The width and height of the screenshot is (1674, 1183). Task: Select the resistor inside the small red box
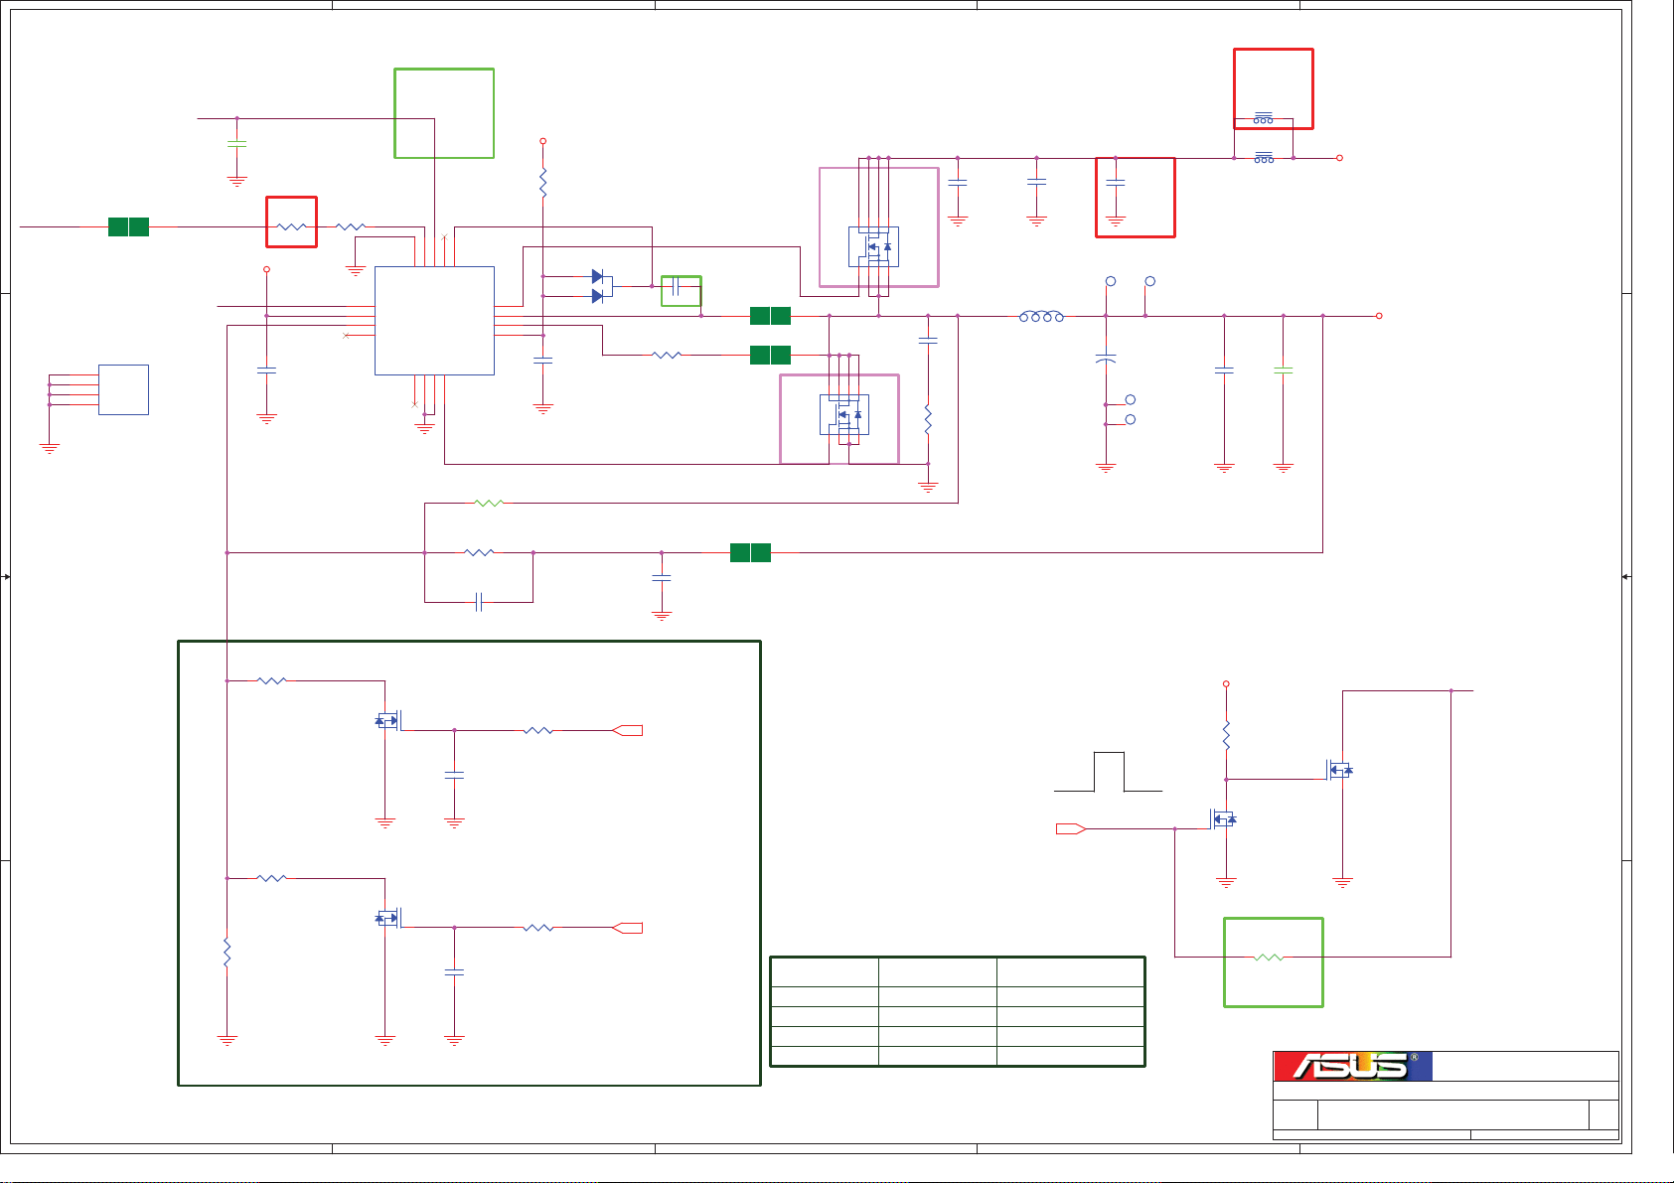click(x=291, y=226)
